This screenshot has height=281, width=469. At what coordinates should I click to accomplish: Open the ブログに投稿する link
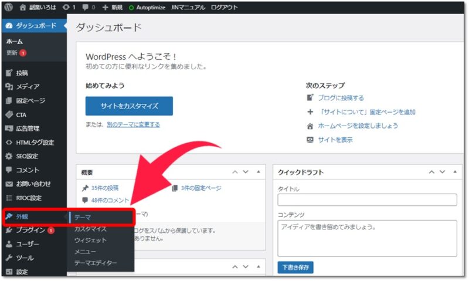[341, 98]
